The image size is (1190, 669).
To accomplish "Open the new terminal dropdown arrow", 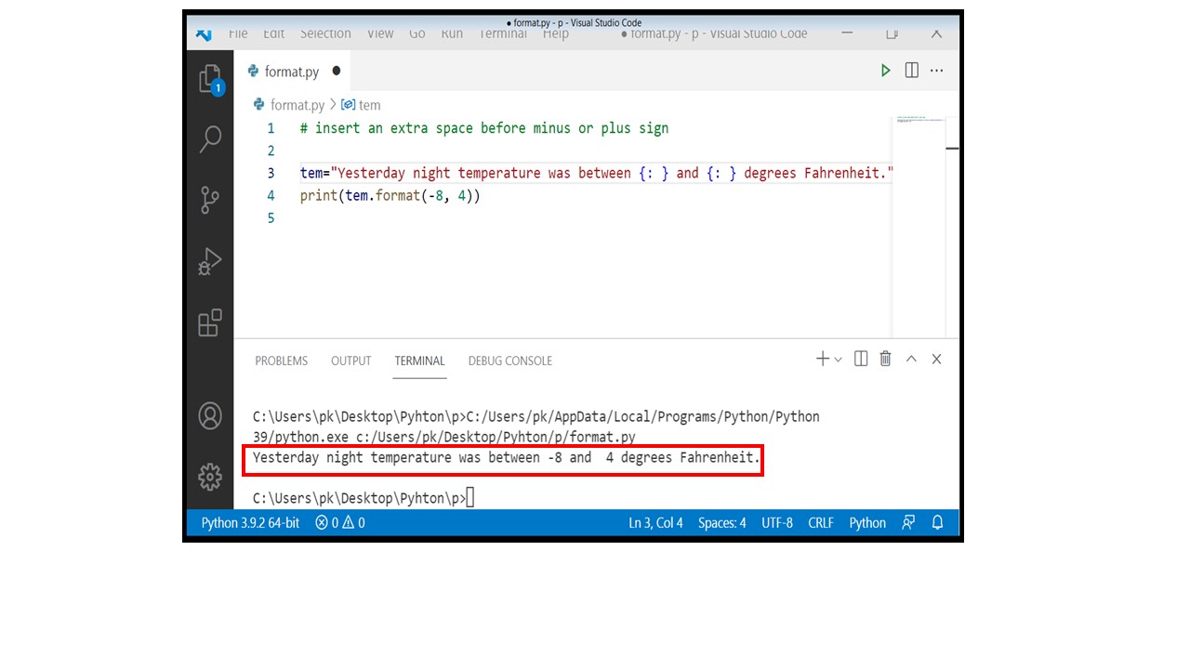I will coord(837,359).
